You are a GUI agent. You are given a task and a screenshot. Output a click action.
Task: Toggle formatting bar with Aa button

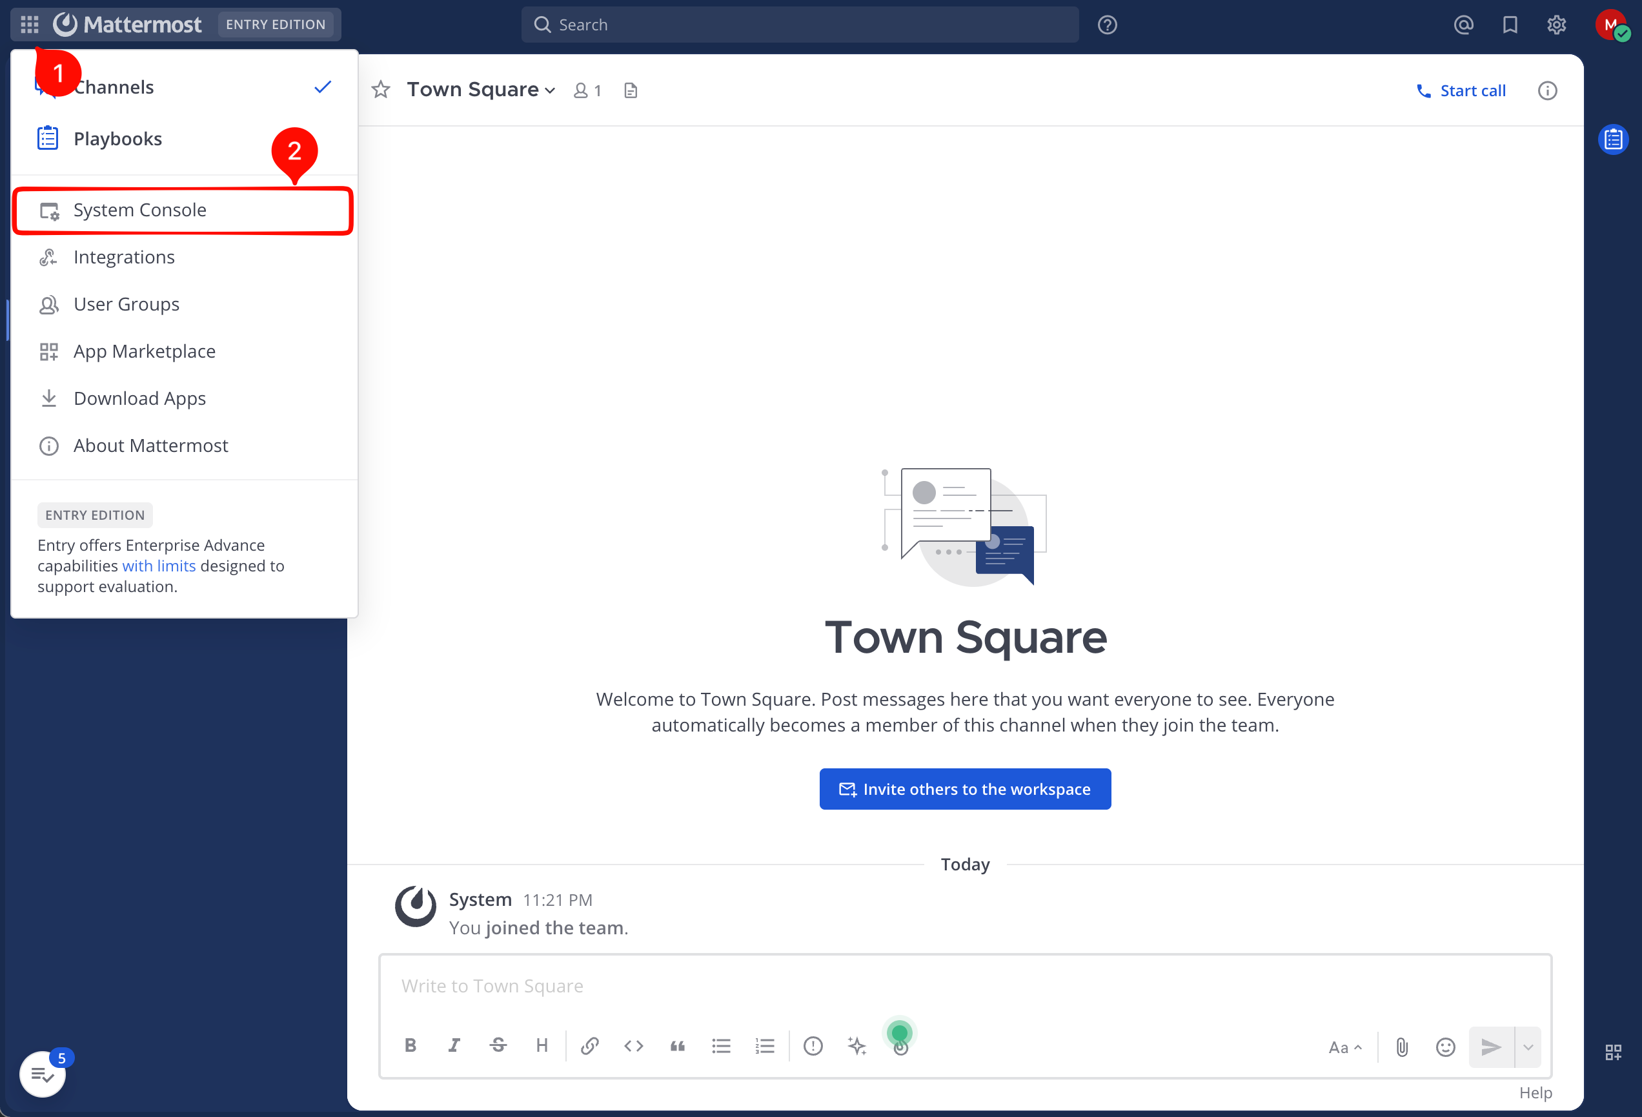(1345, 1047)
